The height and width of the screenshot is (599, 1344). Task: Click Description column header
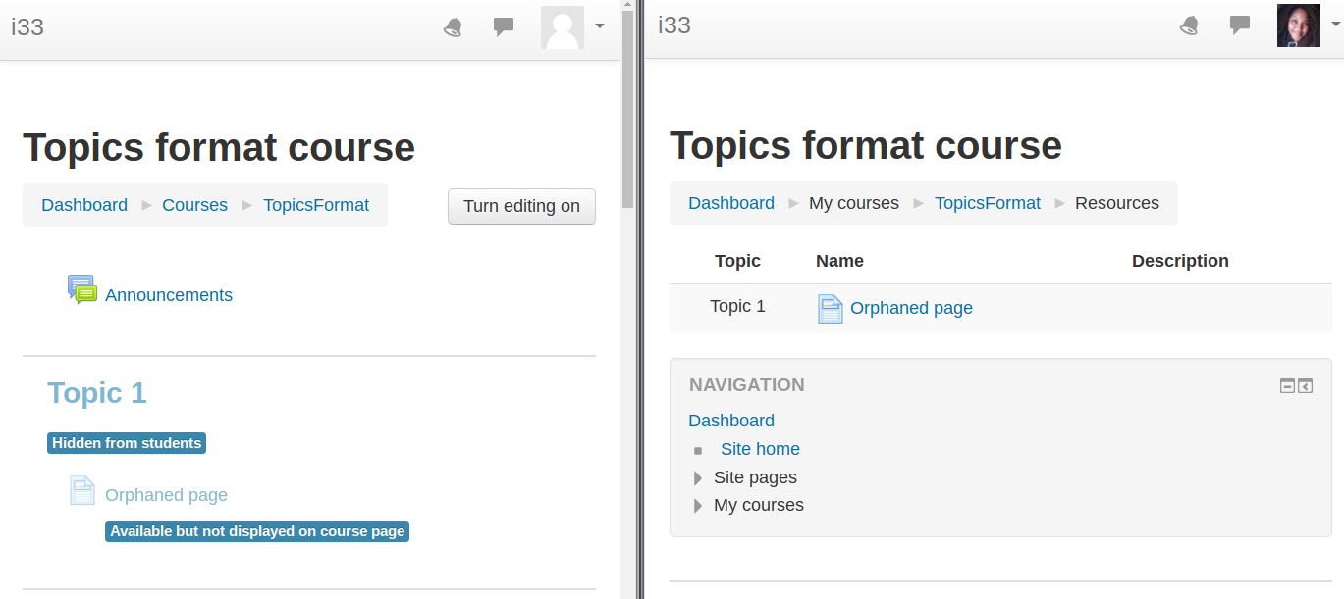[x=1180, y=261]
